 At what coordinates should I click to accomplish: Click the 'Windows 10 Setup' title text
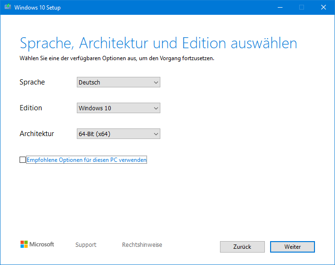[37, 8]
